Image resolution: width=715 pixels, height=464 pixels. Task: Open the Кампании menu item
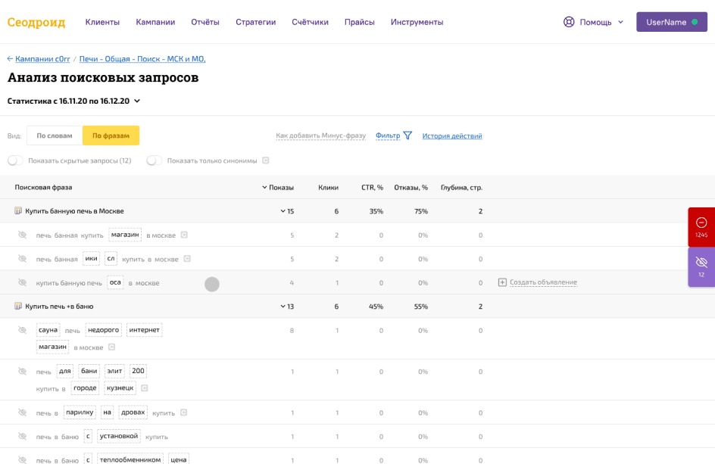(x=155, y=22)
